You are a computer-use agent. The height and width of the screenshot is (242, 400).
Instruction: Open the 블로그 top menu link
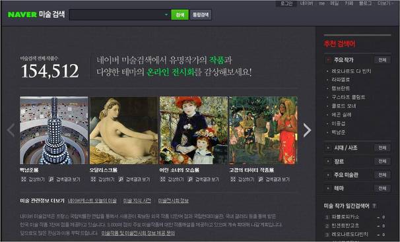[x=365, y=3]
